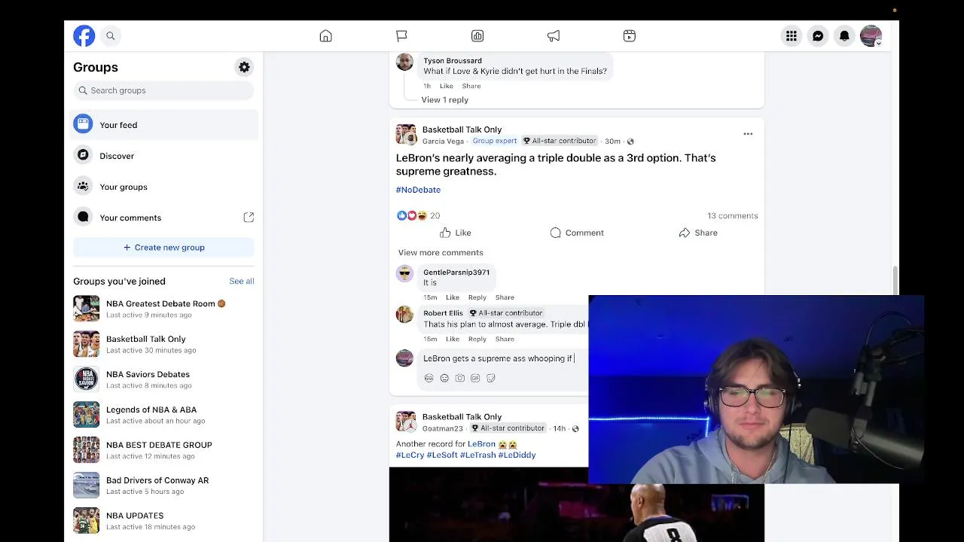Open Legends of NBA & ABA group
Screen dimensions: 964x542
[163, 415]
